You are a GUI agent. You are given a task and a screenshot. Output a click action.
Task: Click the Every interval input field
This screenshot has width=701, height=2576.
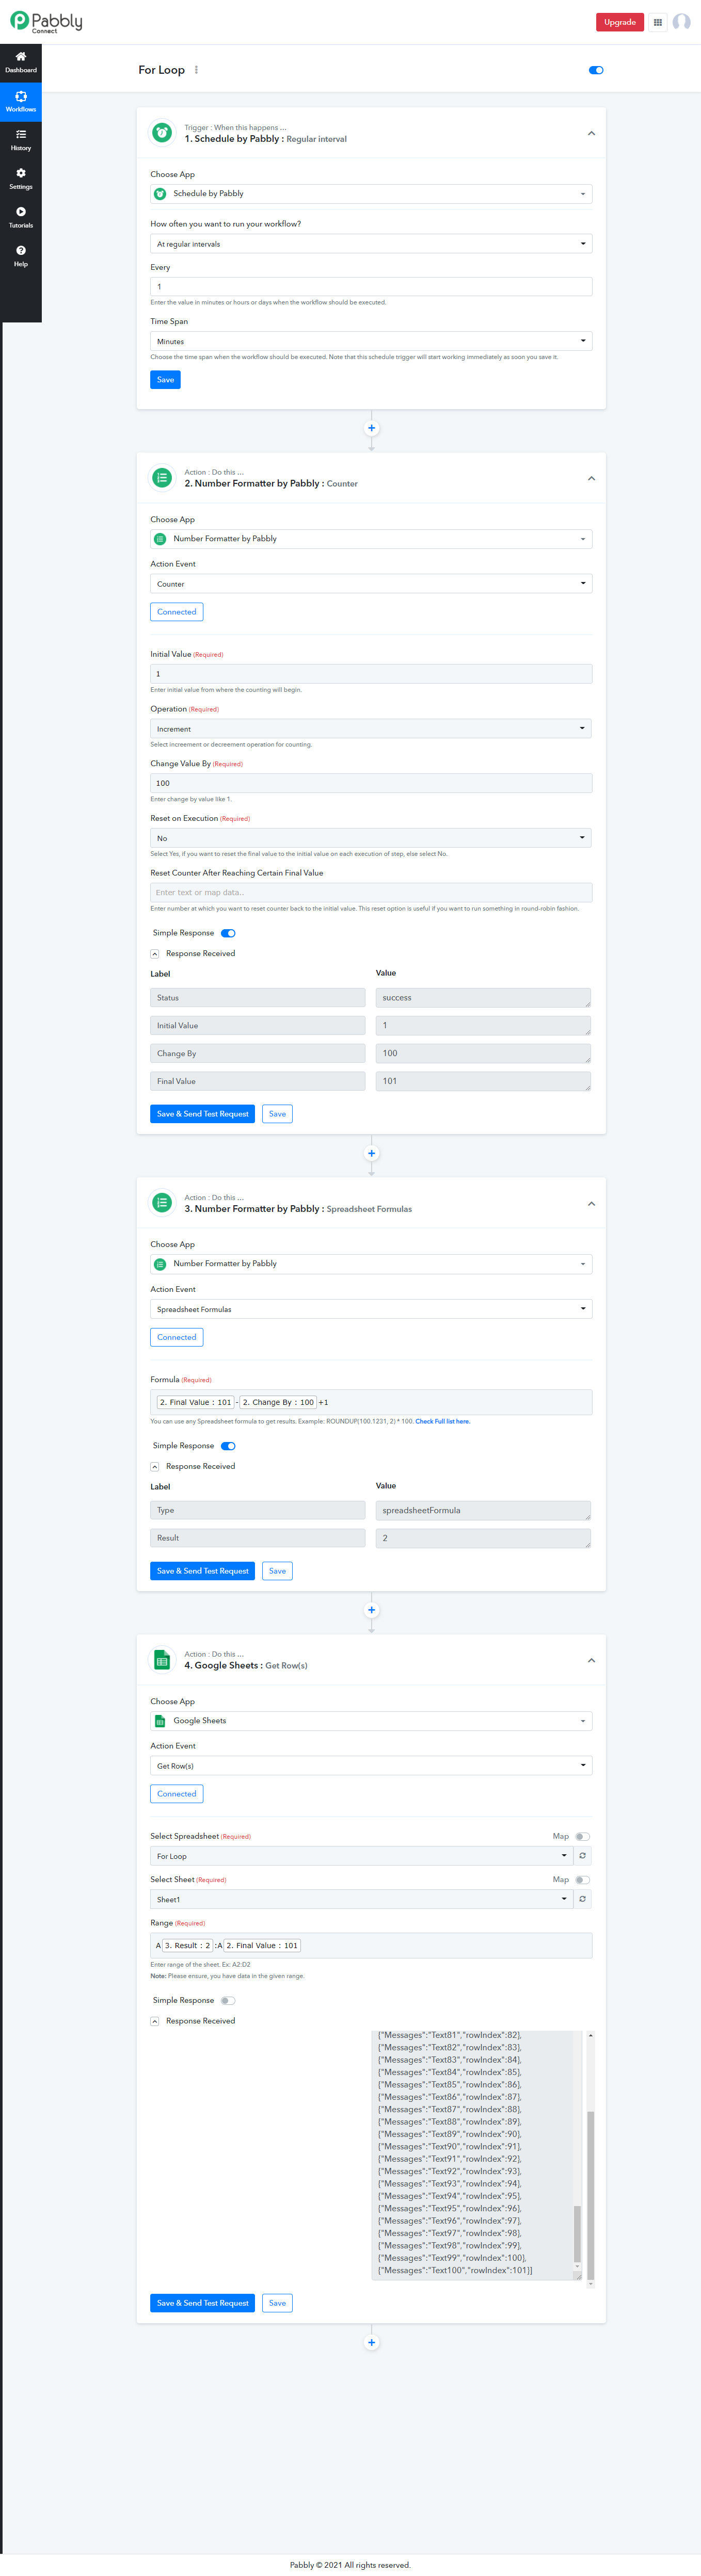pos(371,287)
